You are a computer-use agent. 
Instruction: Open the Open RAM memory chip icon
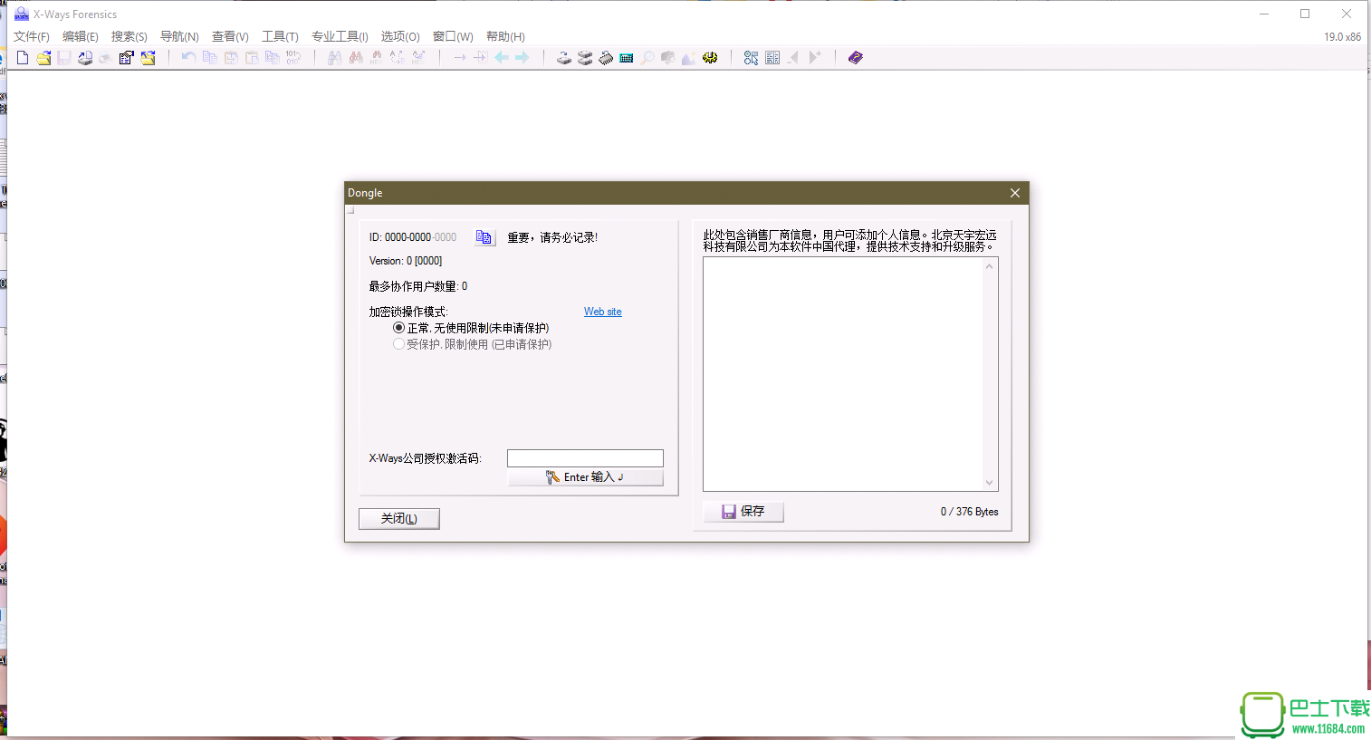click(606, 57)
